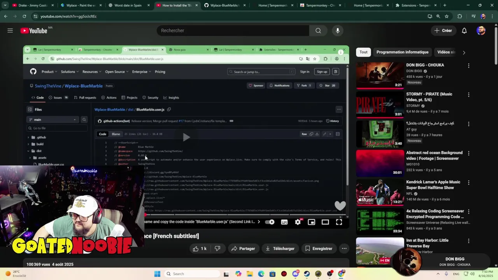Open the Windows Start menu

pos(157,274)
